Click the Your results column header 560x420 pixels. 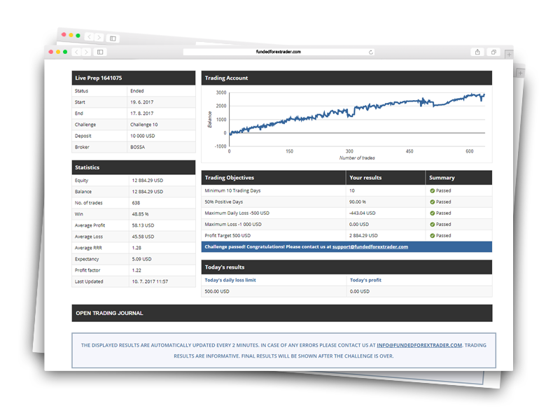(386, 178)
